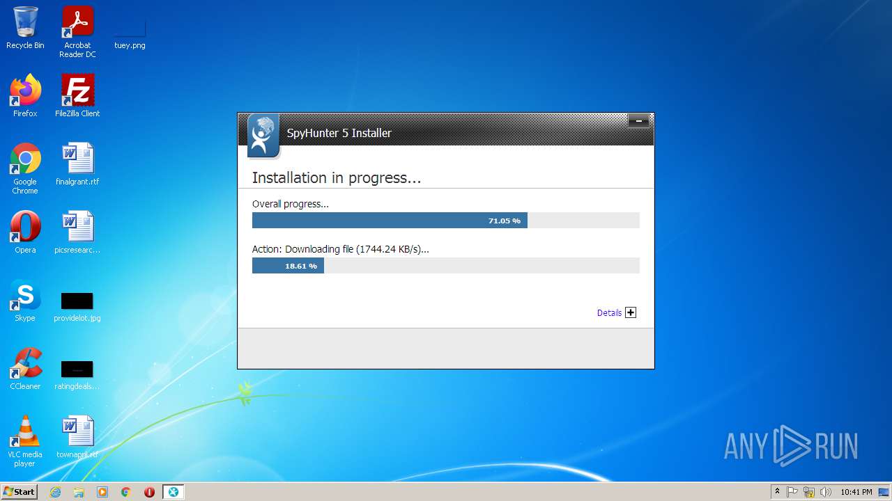Image resolution: width=892 pixels, height=501 pixels.
Task: Click the Overall progress bar at 71.05 %
Action: pyautogui.click(x=446, y=221)
